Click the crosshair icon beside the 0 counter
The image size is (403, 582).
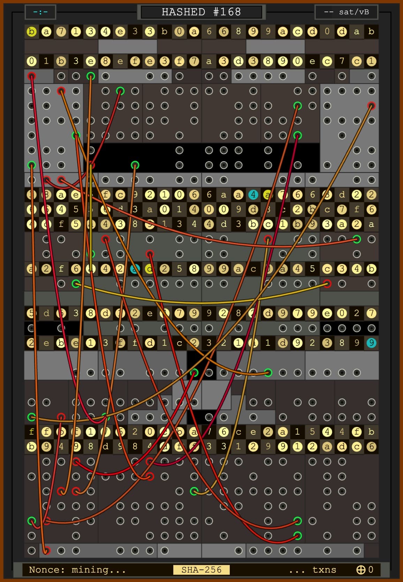360,569
